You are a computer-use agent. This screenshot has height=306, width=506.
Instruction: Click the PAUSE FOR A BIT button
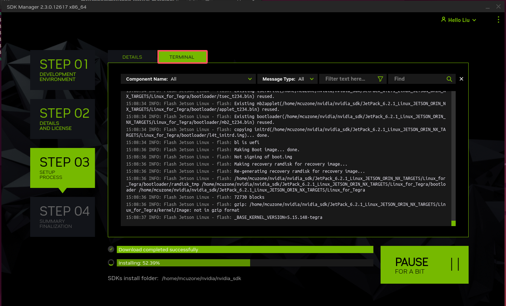point(424,265)
